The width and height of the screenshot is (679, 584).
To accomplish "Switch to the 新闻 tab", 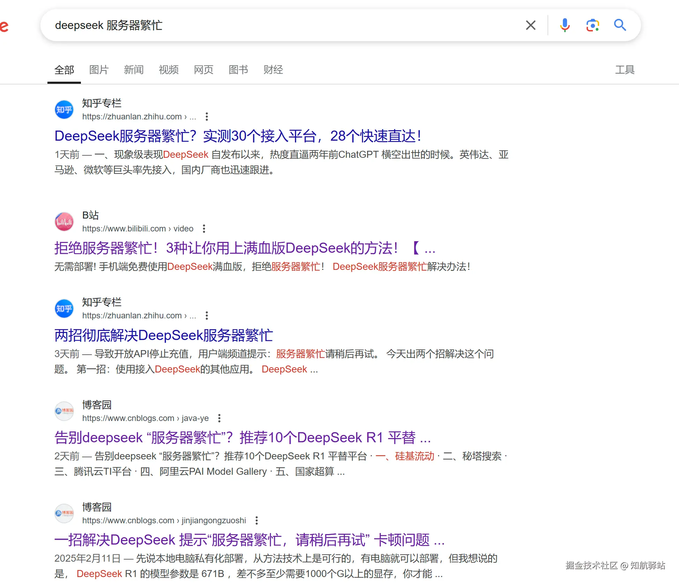I will (x=134, y=70).
